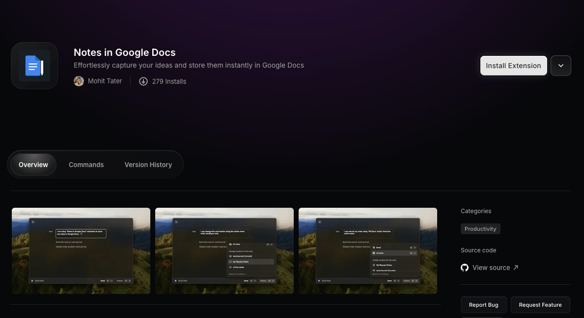Click the GitHub logo beside View source
Viewport: 584px width, 318px height.
tap(465, 268)
